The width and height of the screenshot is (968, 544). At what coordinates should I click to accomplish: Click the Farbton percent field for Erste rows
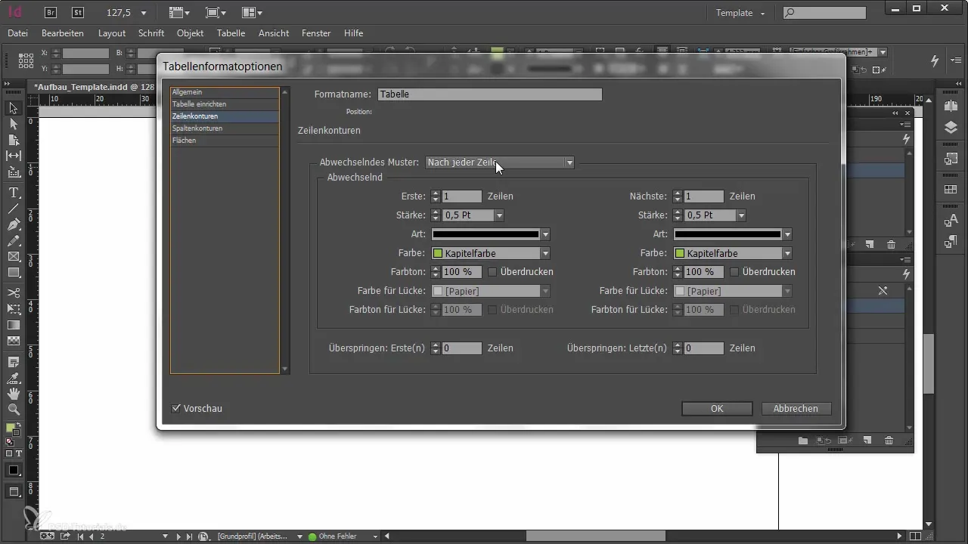(x=461, y=272)
